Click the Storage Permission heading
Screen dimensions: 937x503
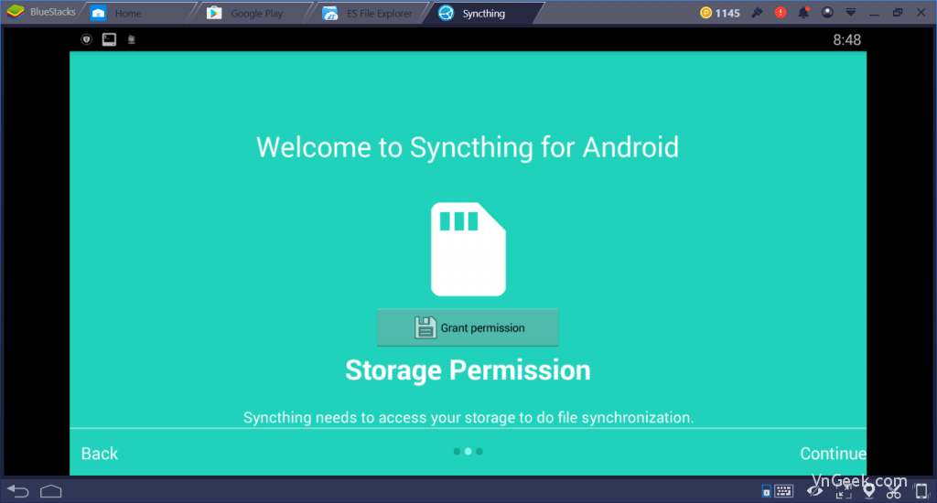tap(468, 370)
